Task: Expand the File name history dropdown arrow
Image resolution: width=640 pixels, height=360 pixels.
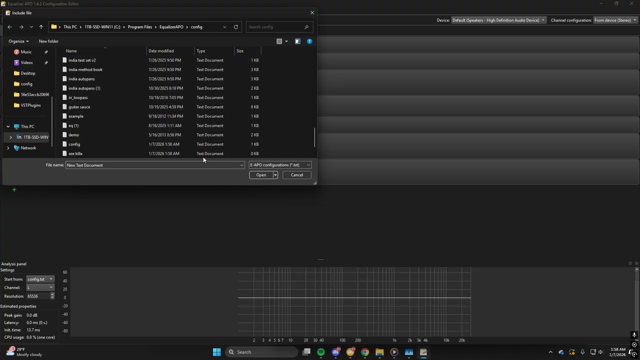Action: click(x=242, y=165)
